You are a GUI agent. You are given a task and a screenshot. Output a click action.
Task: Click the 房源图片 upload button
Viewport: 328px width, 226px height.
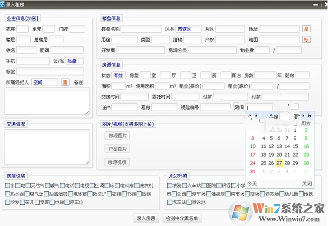[117, 135]
